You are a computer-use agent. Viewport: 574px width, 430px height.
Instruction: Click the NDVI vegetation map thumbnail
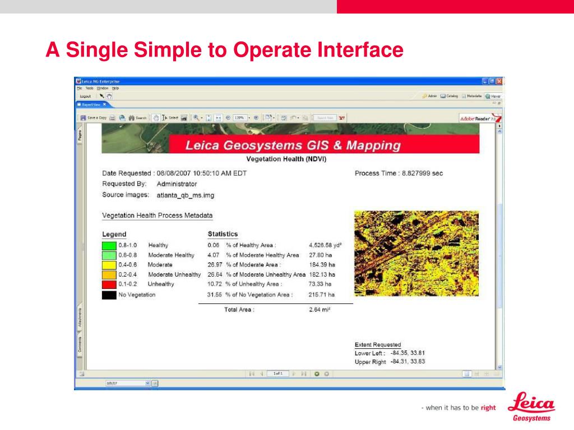[x=416, y=253]
